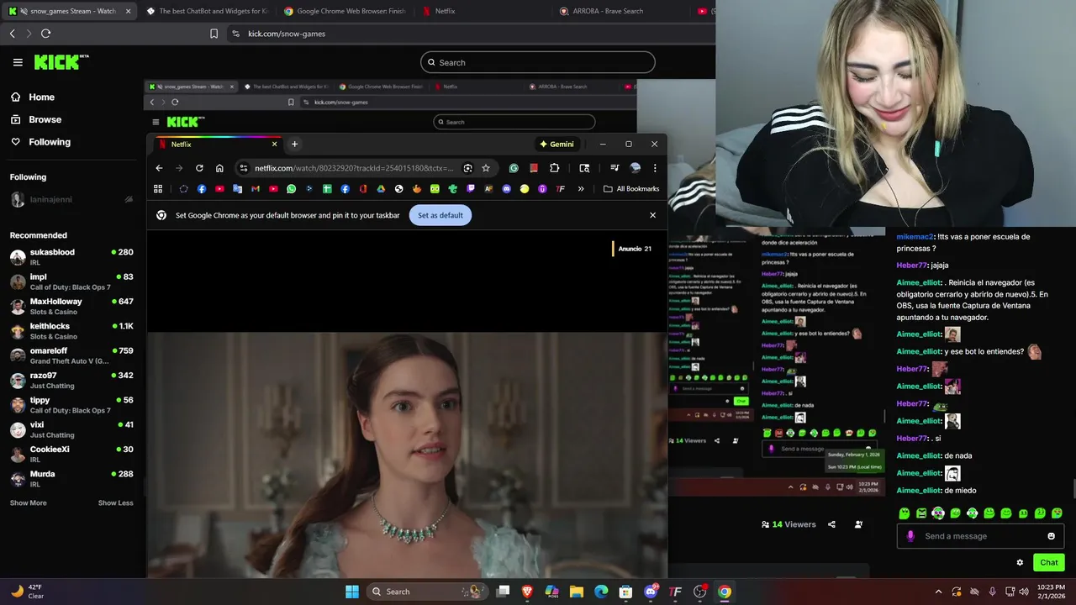Open the Google Translate bookmark icon
Screen dimensions: 1076x605
click(237, 189)
